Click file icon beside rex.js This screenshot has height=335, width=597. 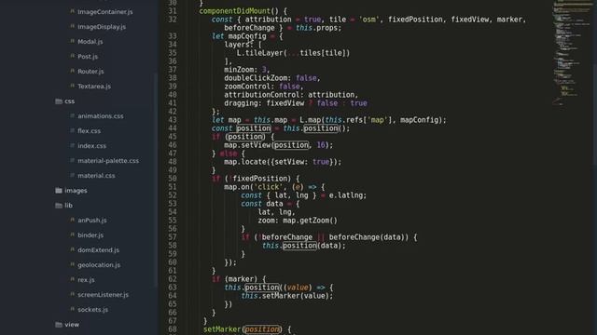73,279
